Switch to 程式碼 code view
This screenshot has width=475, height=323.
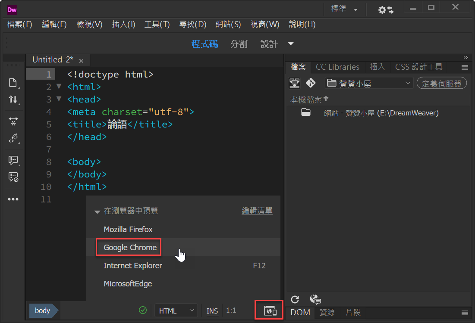coord(204,44)
